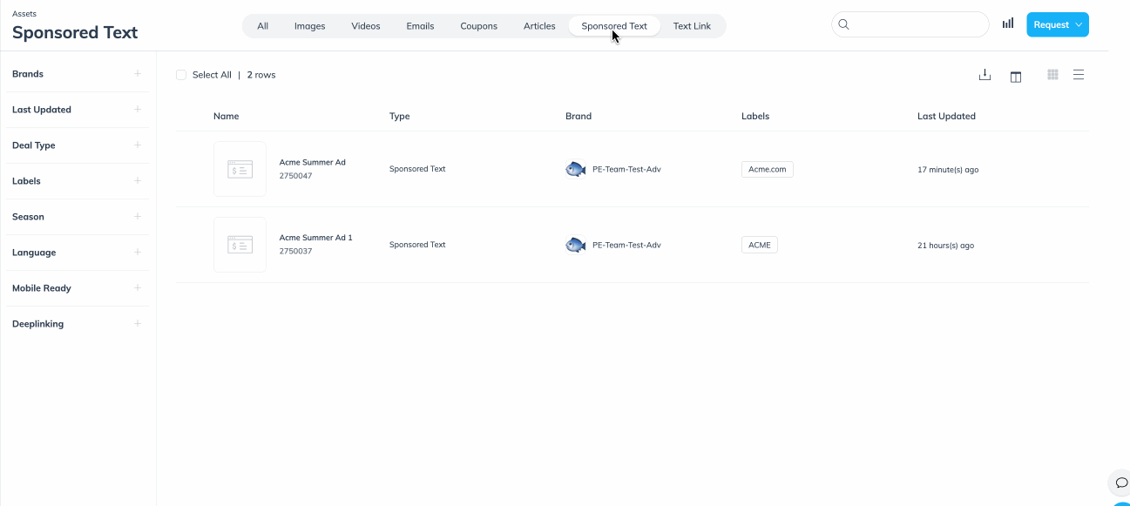This screenshot has width=1130, height=506.
Task: Click the fish brand icon for Acme Summer Ad
Action: pyautogui.click(x=575, y=169)
